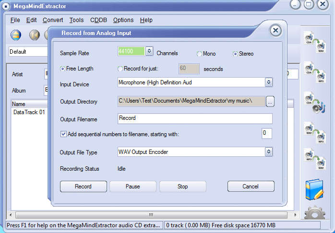Click the previous track toolbar icon
Screen dimensions: 335x233
coord(35,35)
